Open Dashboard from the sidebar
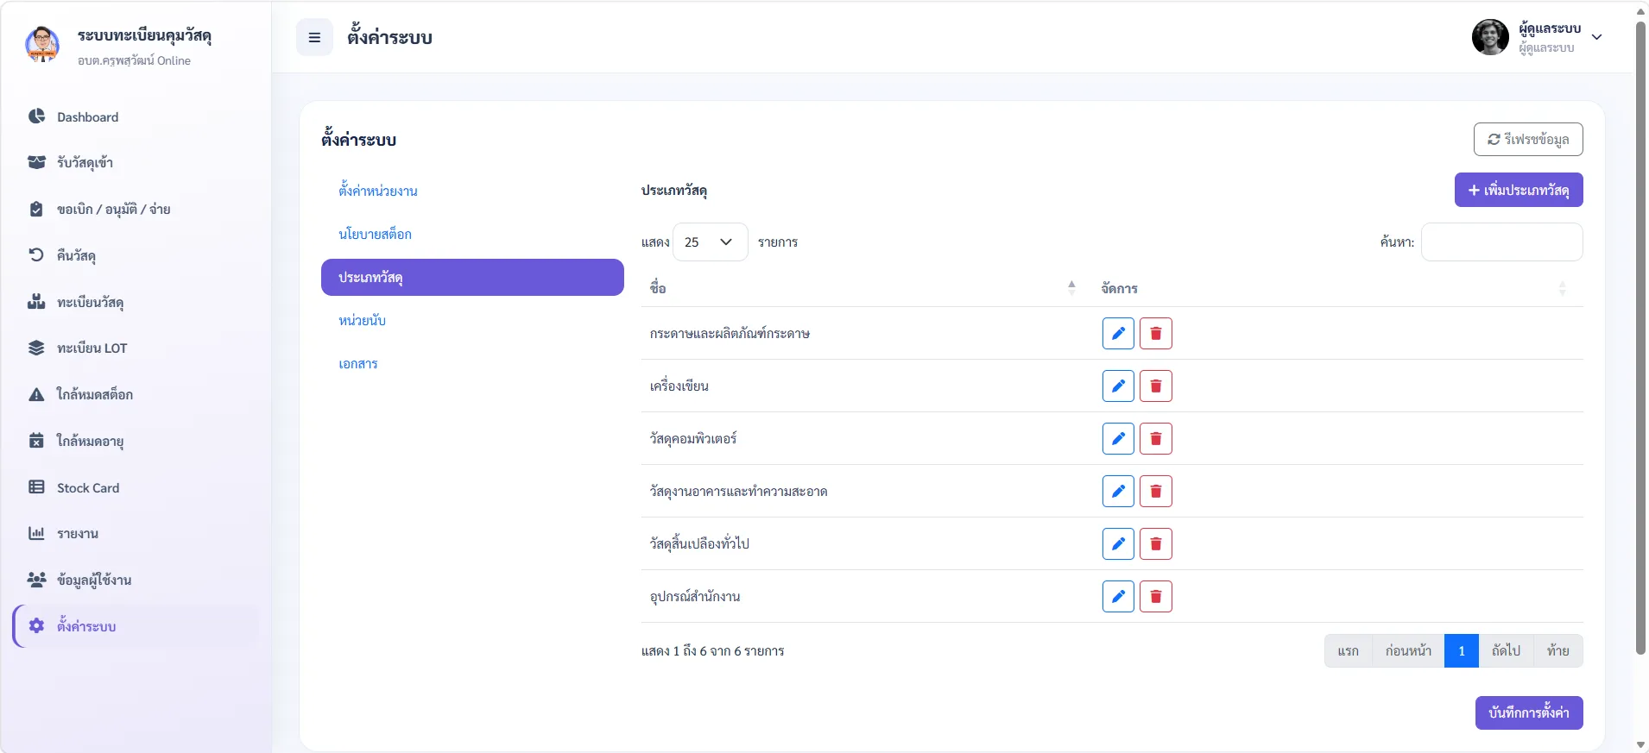The image size is (1649, 753). click(x=136, y=116)
